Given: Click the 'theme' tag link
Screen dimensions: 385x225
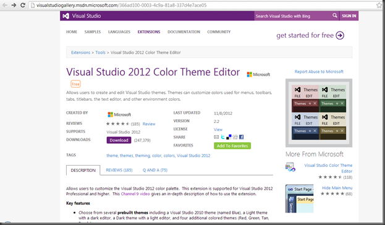Looking at the screenshot, I should [112, 156].
